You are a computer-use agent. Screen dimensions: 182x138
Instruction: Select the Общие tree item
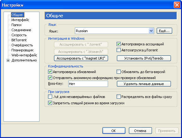click(18, 15)
